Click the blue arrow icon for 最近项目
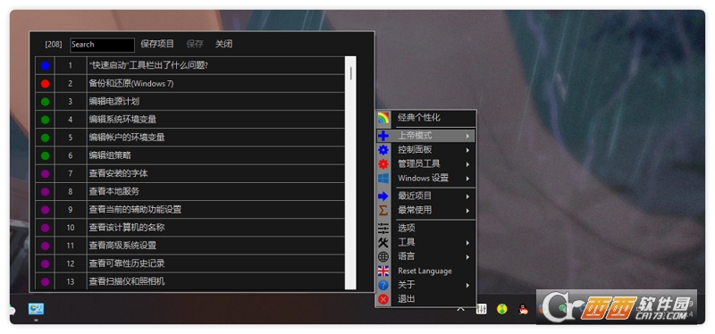The width and height of the screenshot is (715, 334). tap(383, 196)
